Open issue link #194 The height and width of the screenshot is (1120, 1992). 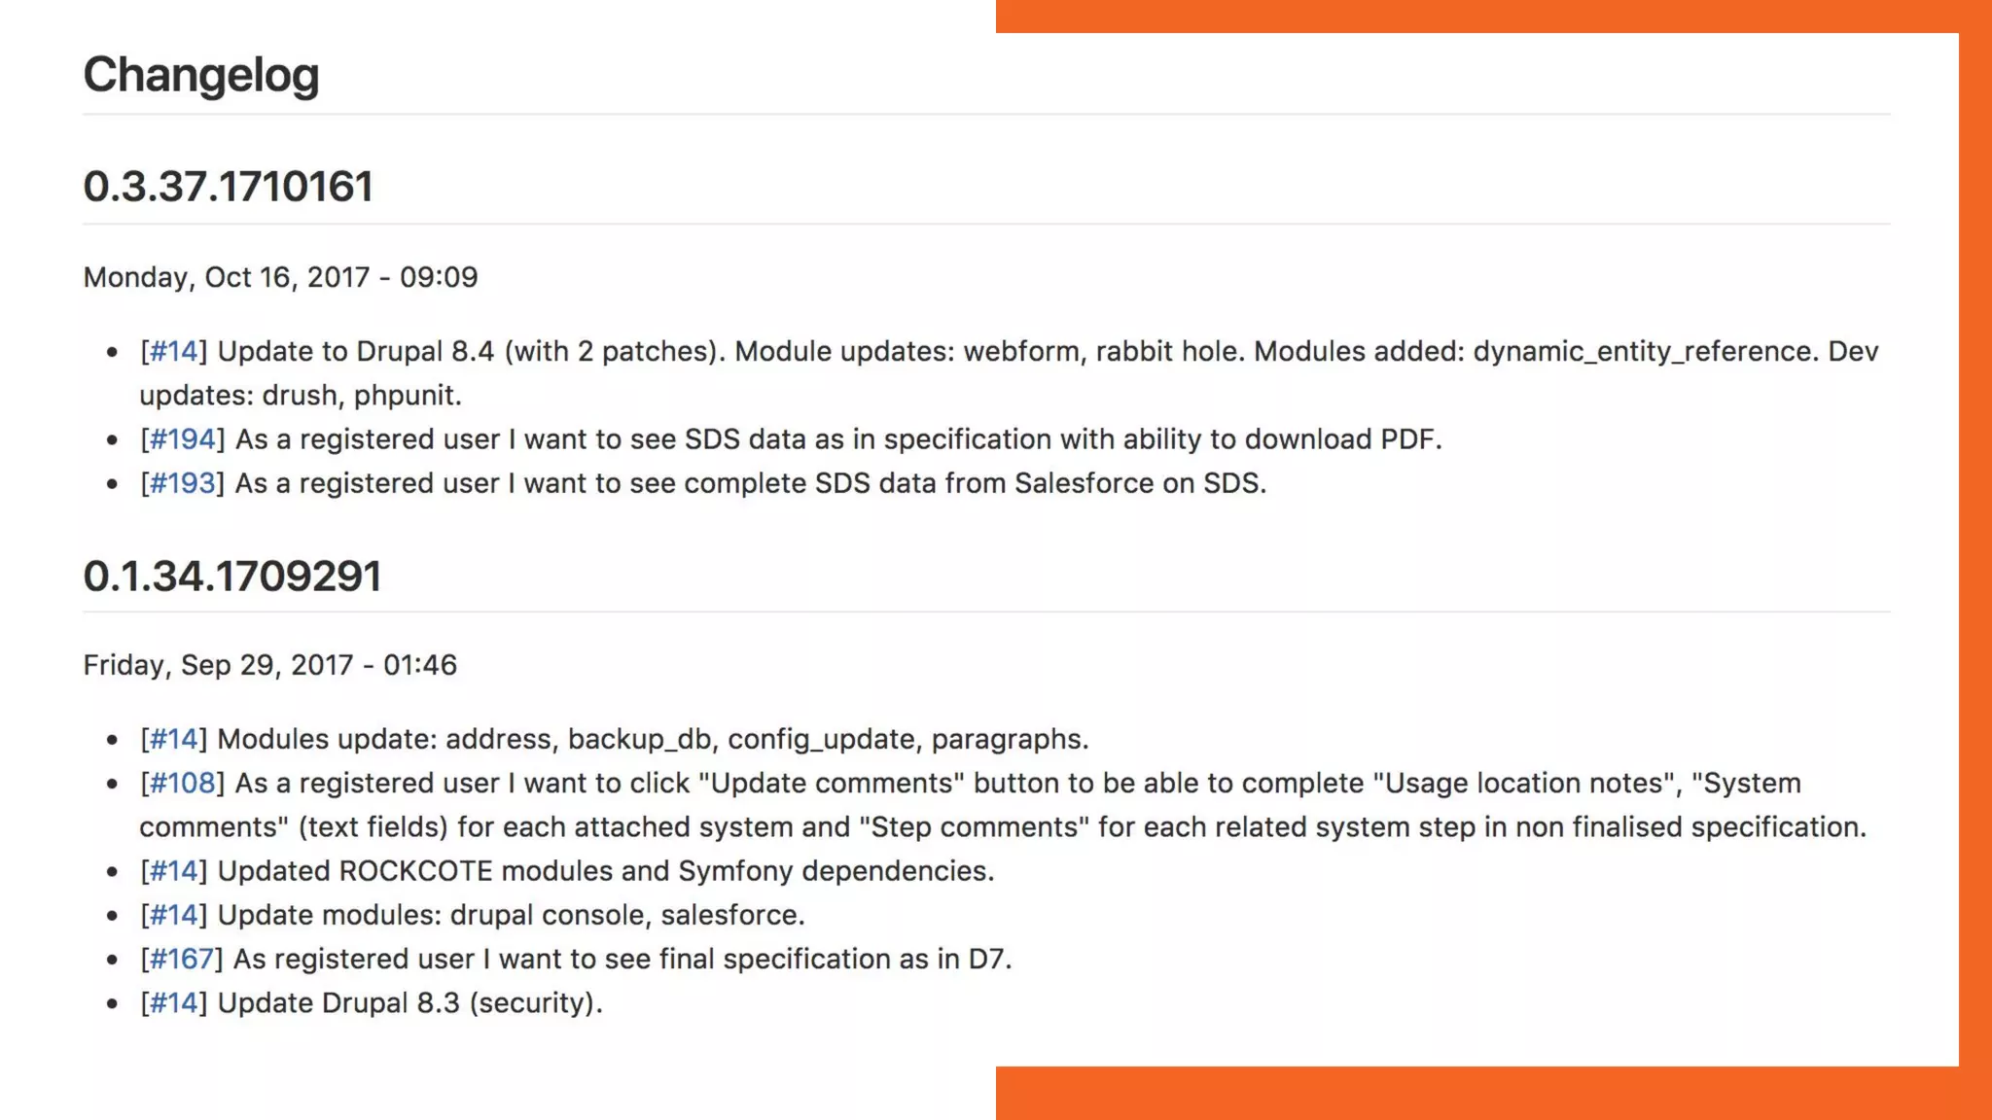point(182,439)
